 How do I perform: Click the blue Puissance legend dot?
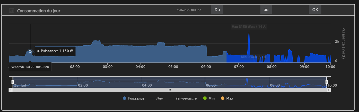click(125, 98)
